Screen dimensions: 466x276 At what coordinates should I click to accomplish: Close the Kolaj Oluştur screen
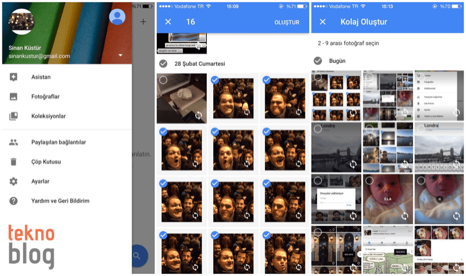tap(323, 22)
